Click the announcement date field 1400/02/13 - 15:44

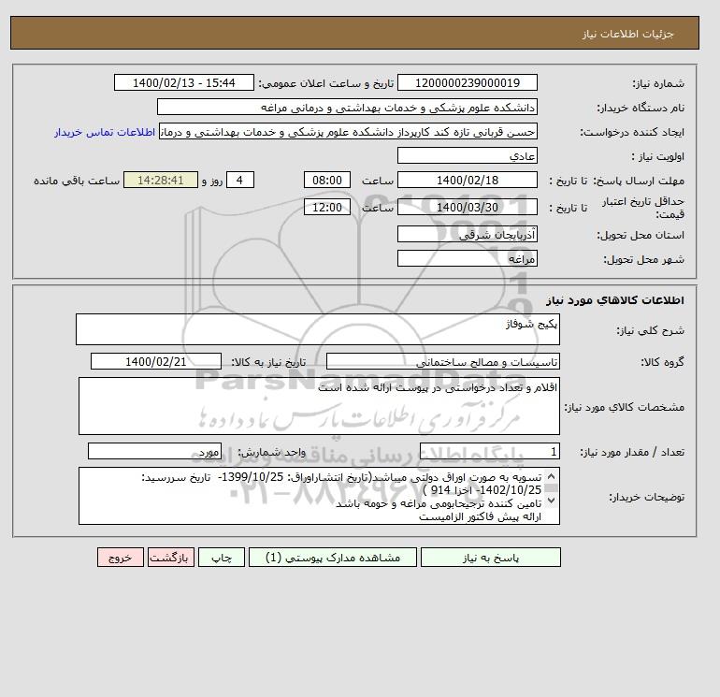point(183,82)
